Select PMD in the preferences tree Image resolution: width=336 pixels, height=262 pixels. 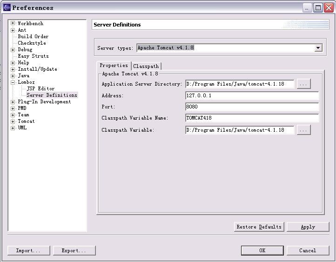22,108
